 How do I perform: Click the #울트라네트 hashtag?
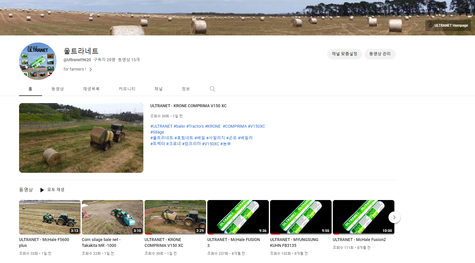tap(162, 138)
